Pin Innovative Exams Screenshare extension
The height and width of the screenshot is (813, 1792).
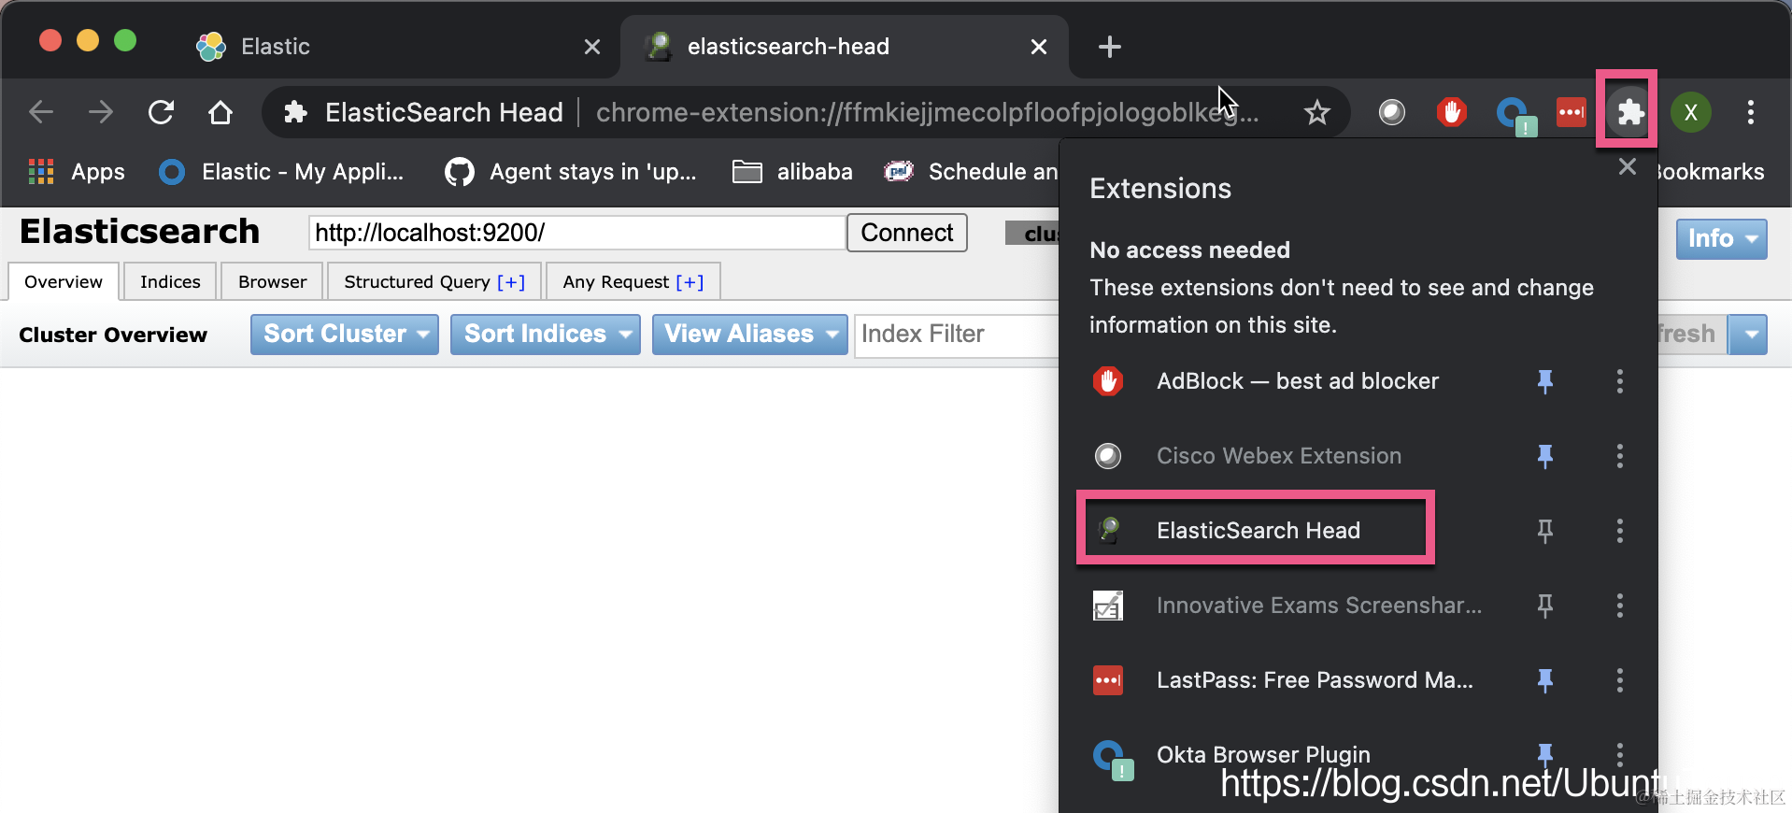click(1545, 606)
